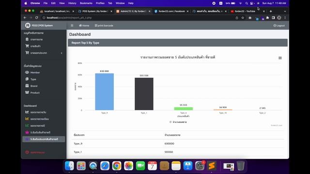310x174 pixels.
Task: Click the Logout link in navbar
Action: point(279,26)
